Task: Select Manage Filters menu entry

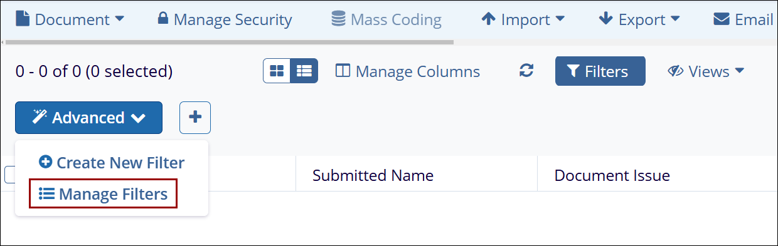Action: coord(104,194)
